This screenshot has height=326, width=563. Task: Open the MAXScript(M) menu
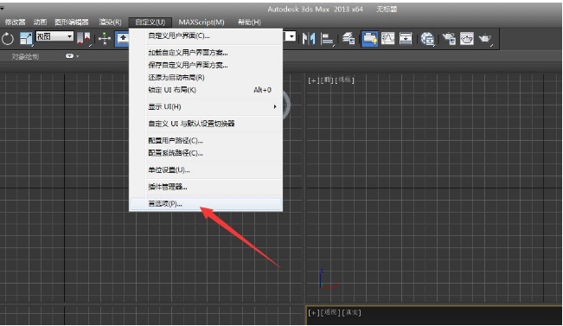click(202, 22)
